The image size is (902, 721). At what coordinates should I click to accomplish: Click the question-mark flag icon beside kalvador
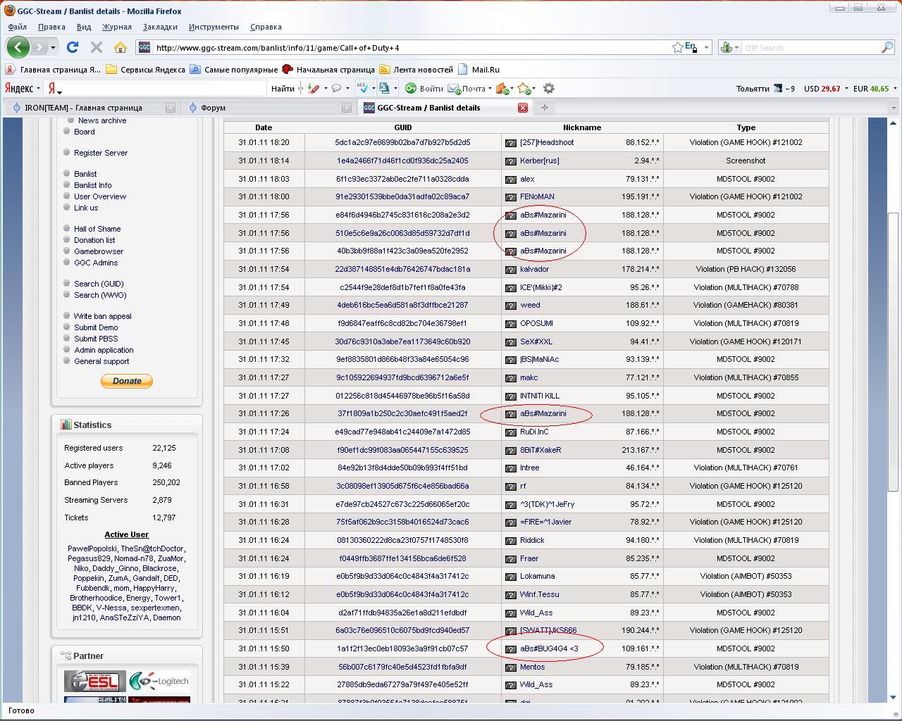511,270
